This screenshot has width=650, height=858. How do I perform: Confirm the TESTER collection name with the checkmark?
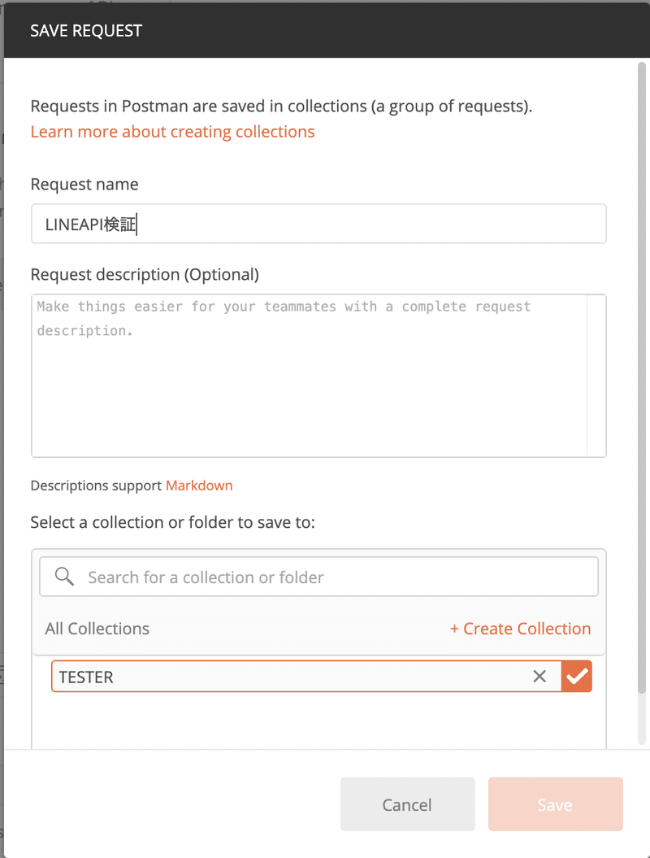click(577, 677)
